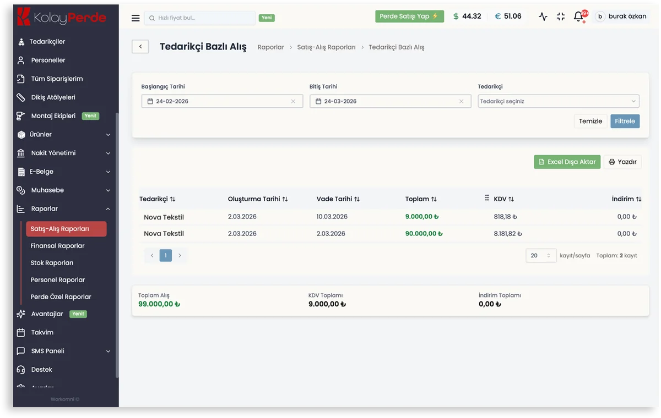Select page 1 in pagination
Image resolution: width=661 pixels, height=418 pixels.
pyautogui.click(x=166, y=256)
